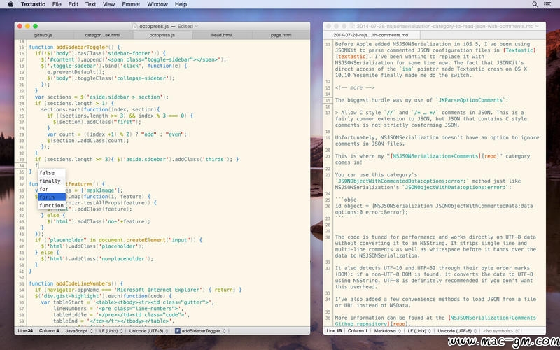Open the Window menu

point(157,4)
